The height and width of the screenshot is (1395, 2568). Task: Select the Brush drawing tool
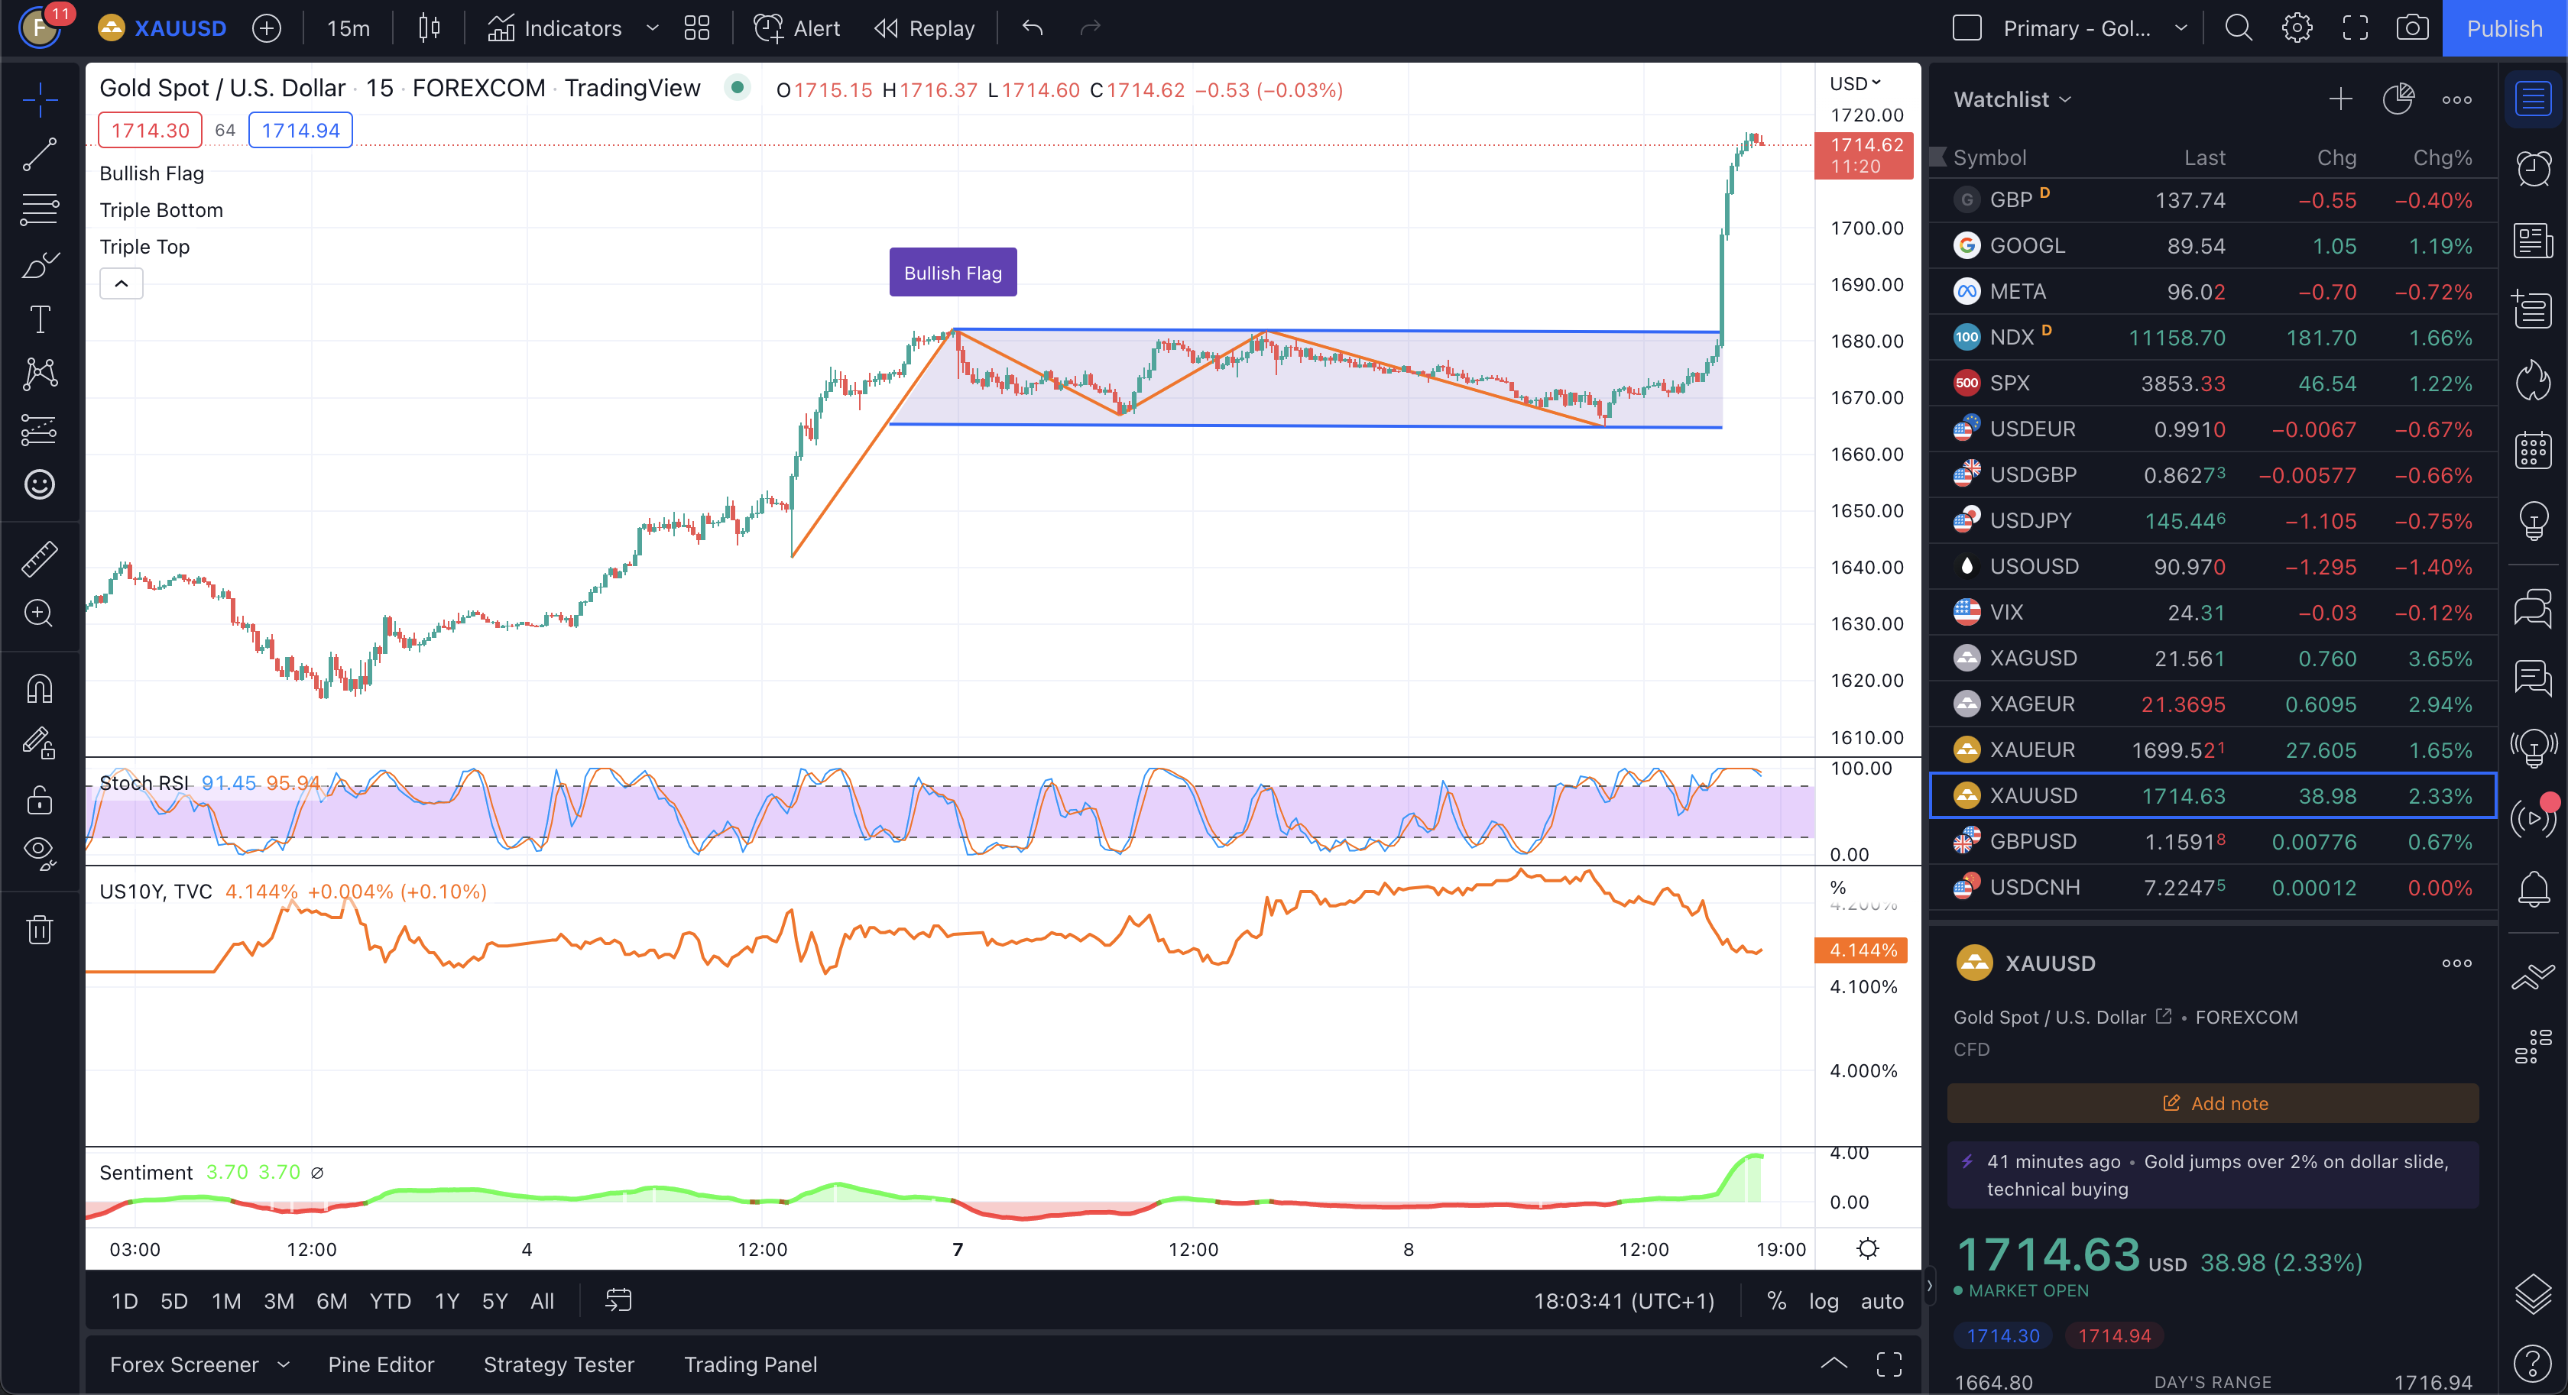click(x=39, y=264)
